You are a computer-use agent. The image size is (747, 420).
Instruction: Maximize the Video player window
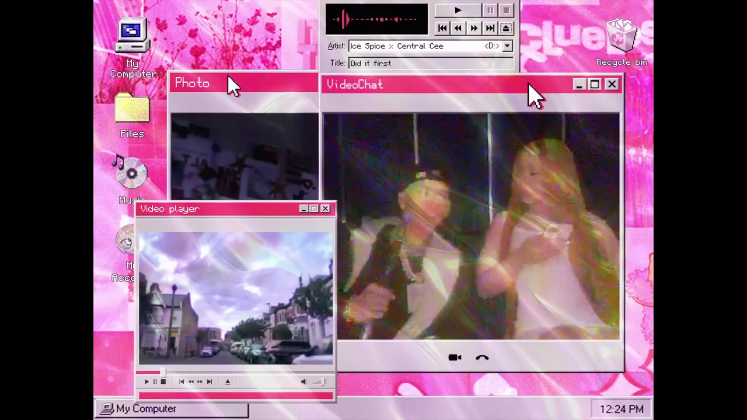point(314,209)
